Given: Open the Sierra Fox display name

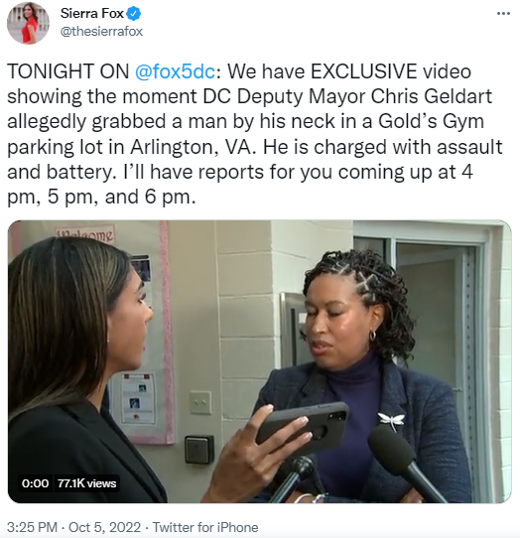Looking at the screenshot, I should tap(92, 13).
